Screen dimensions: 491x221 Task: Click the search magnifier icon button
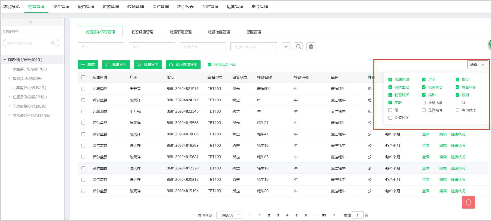tap(299, 47)
